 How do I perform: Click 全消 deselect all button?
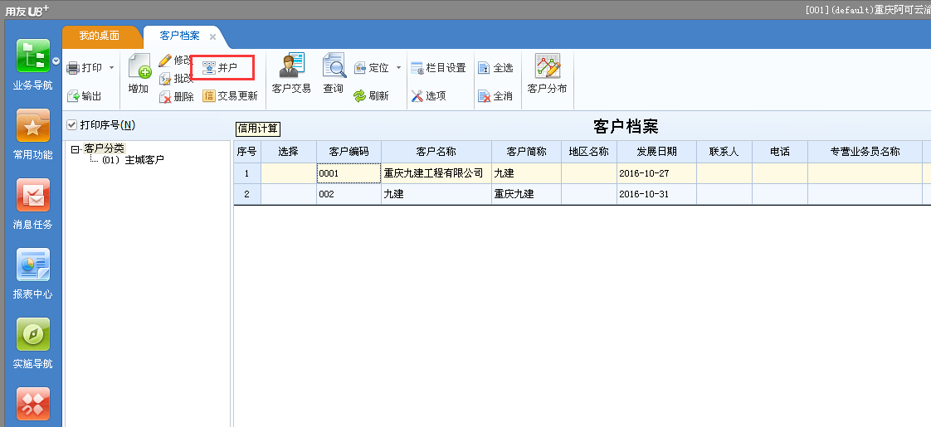tap(495, 95)
